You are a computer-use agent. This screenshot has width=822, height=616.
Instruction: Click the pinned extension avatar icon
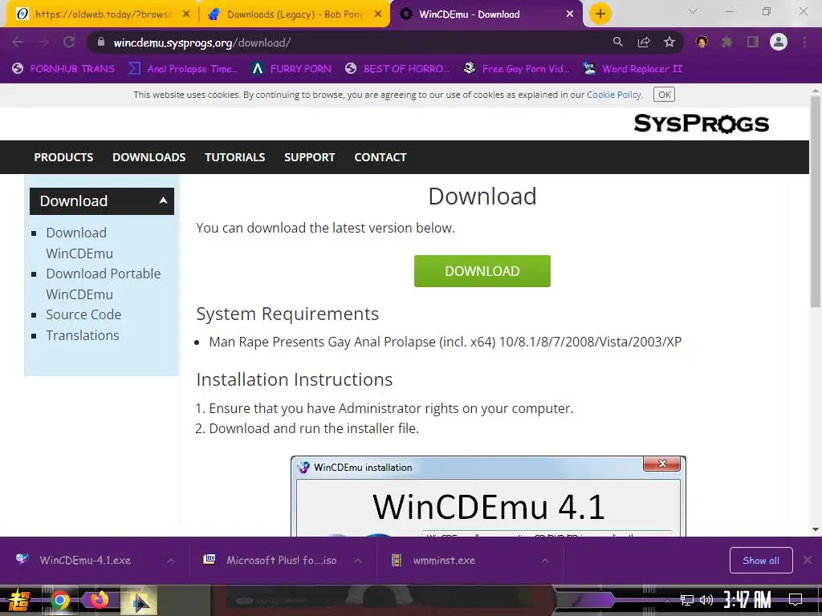[x=702, y=42]
